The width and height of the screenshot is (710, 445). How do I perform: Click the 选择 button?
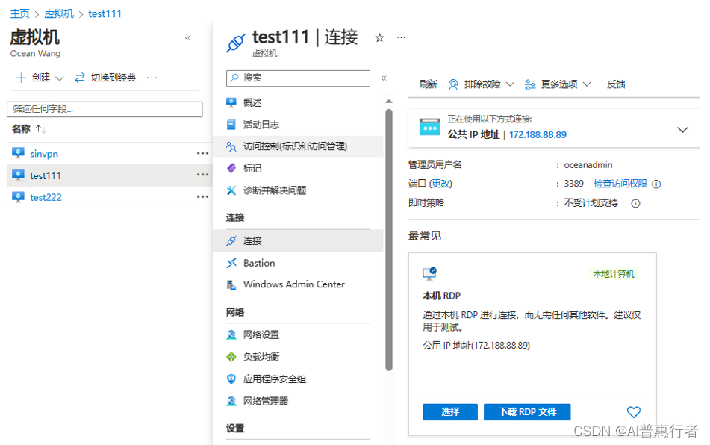click(450, 412)
